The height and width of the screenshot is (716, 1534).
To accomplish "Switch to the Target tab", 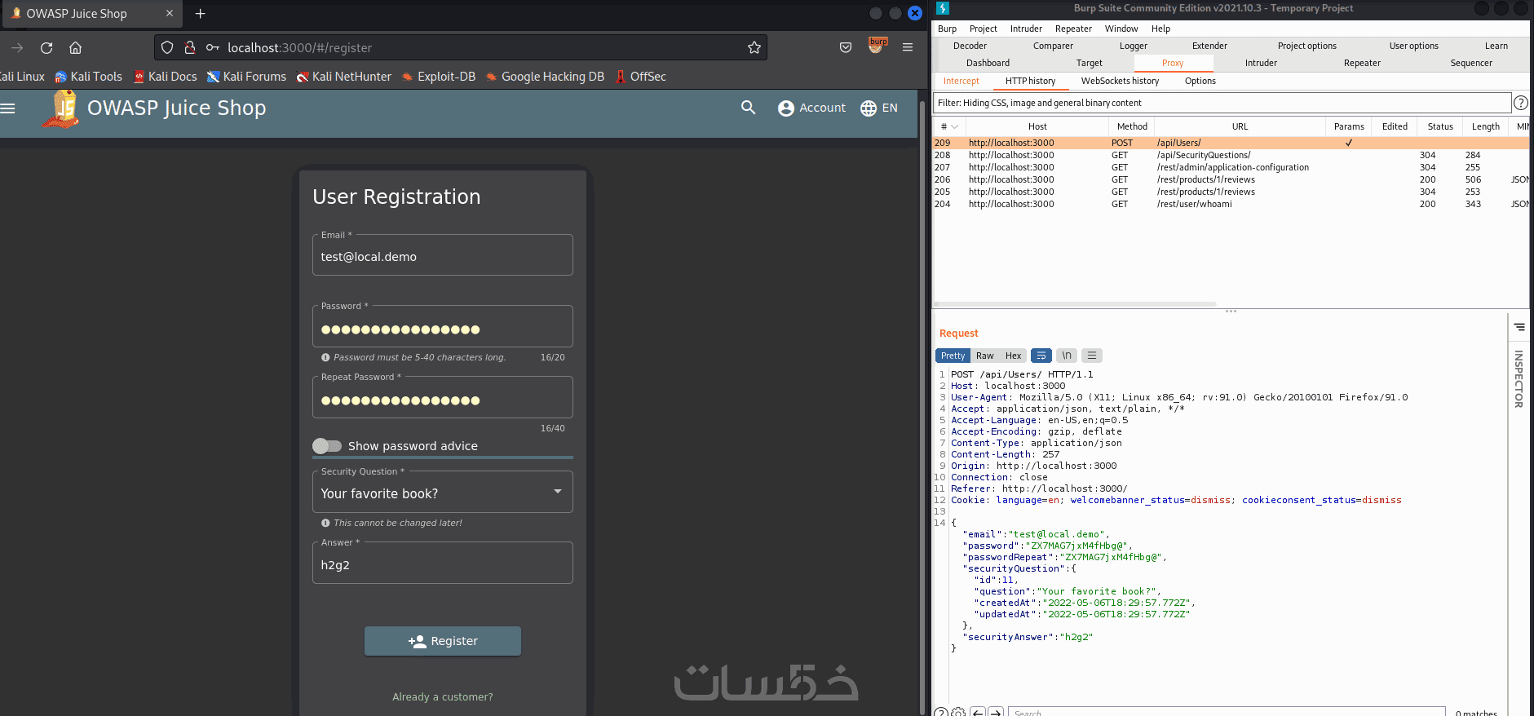I will [x=1089, y=63].
